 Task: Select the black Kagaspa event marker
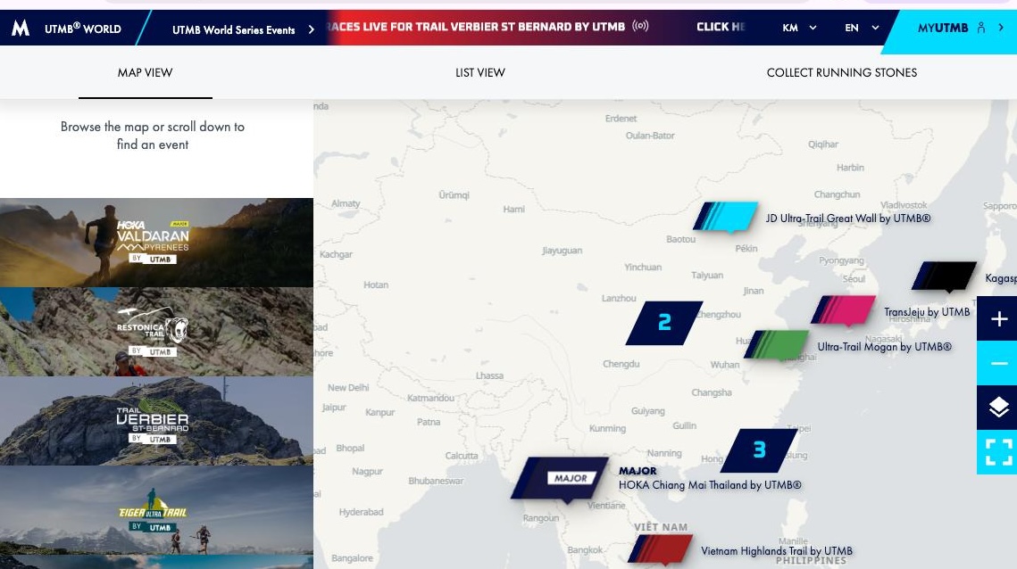[x=944, y=276]
